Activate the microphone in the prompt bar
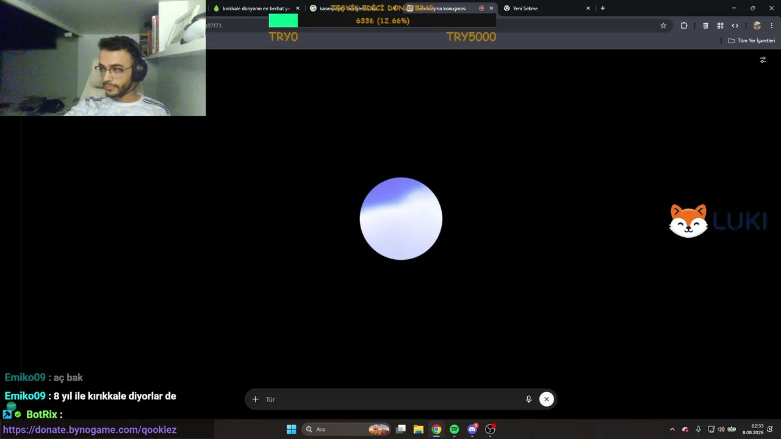781x439 pixels. tap(528, 399)
